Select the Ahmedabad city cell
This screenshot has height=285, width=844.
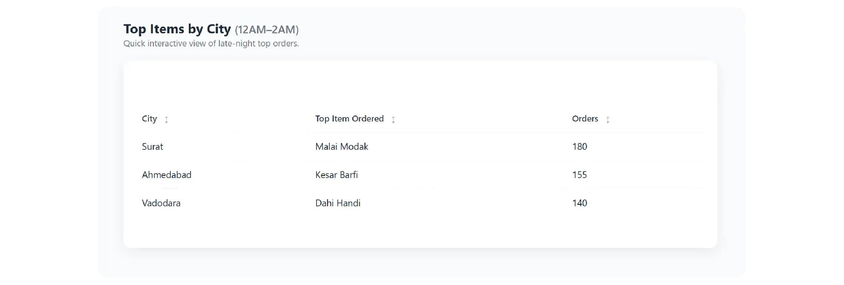(x=166, y=175)
